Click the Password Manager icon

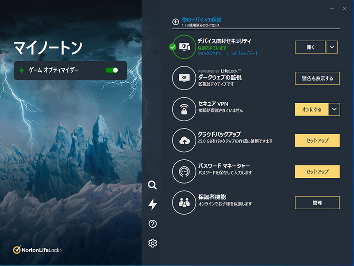[x=184, y=172]
